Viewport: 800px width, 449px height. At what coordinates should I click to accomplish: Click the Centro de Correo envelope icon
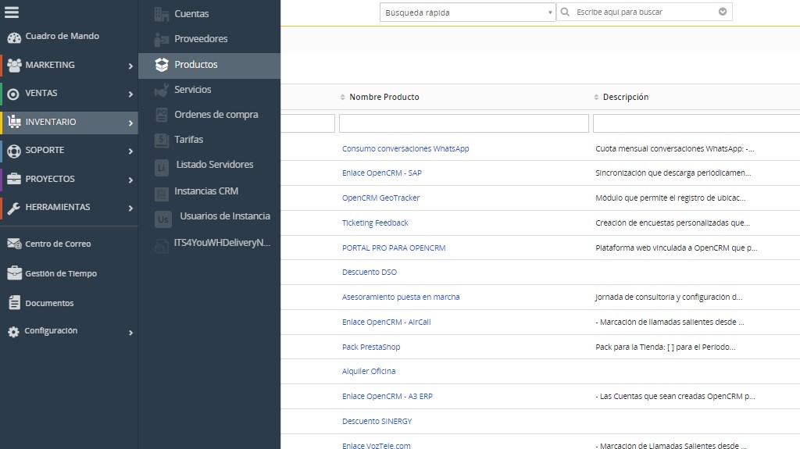pyautogui.click(x=14, y=244)
